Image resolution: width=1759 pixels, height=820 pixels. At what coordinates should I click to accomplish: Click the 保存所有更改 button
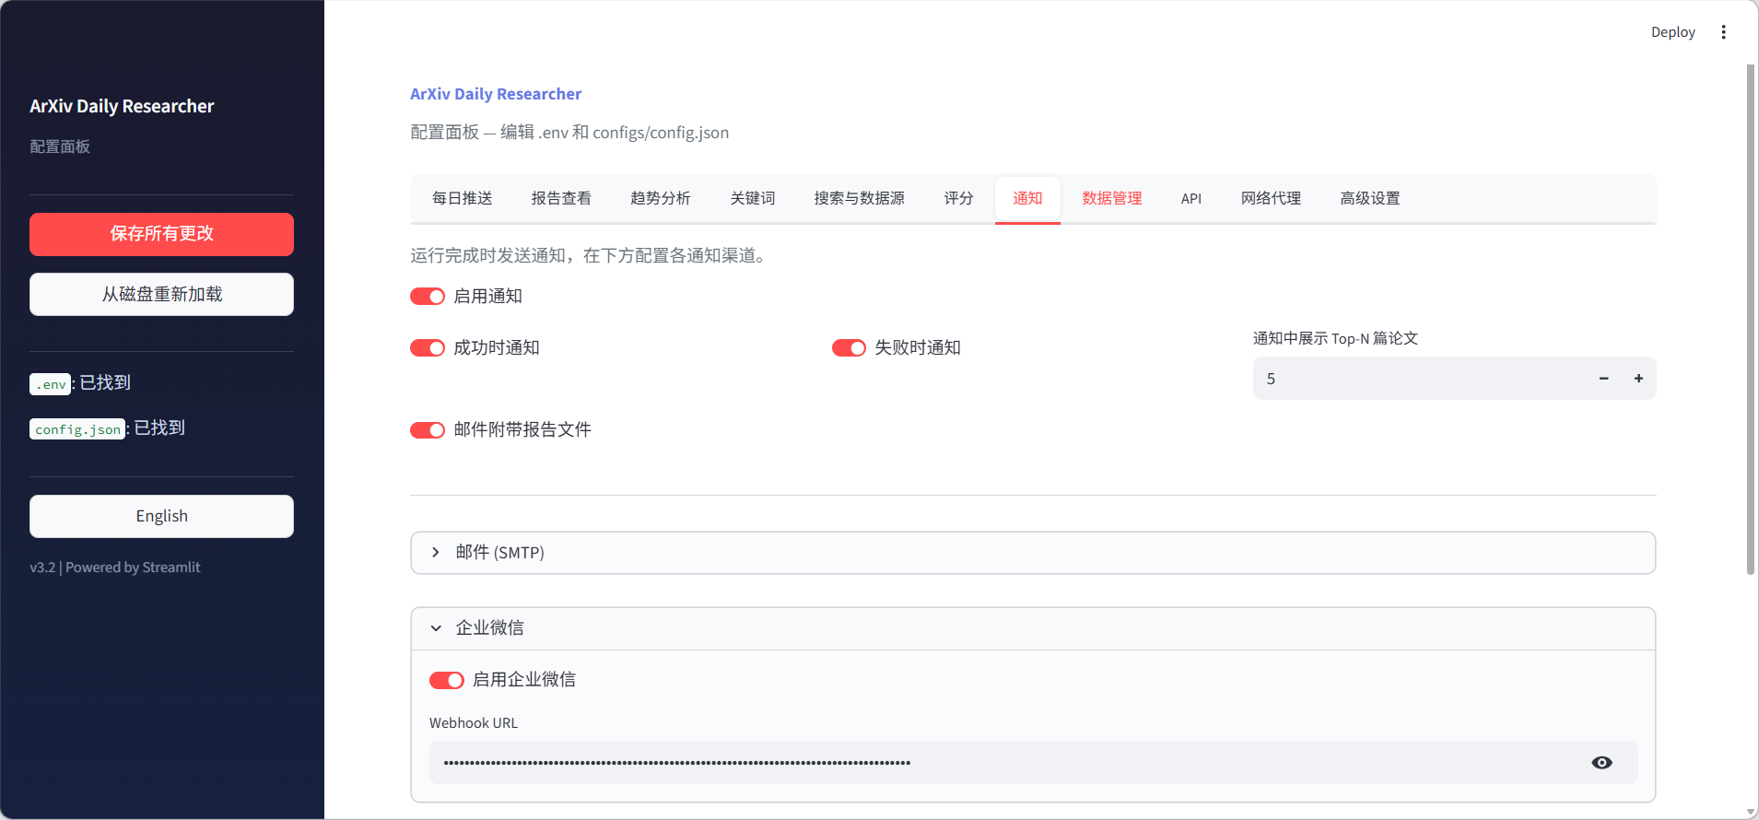pos(162,234)
